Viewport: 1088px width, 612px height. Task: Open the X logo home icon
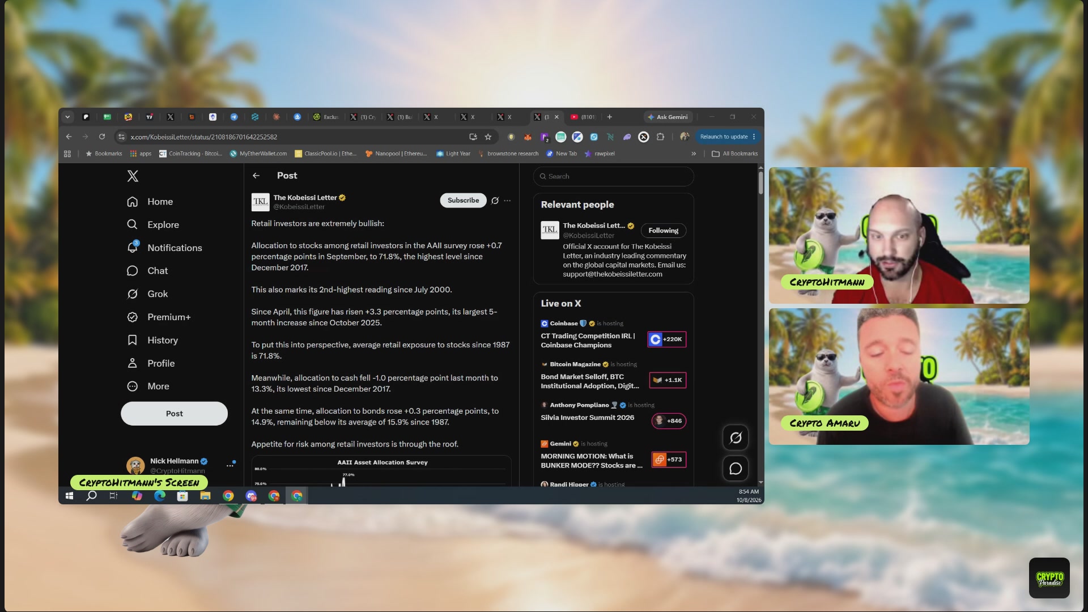[133, 176]
